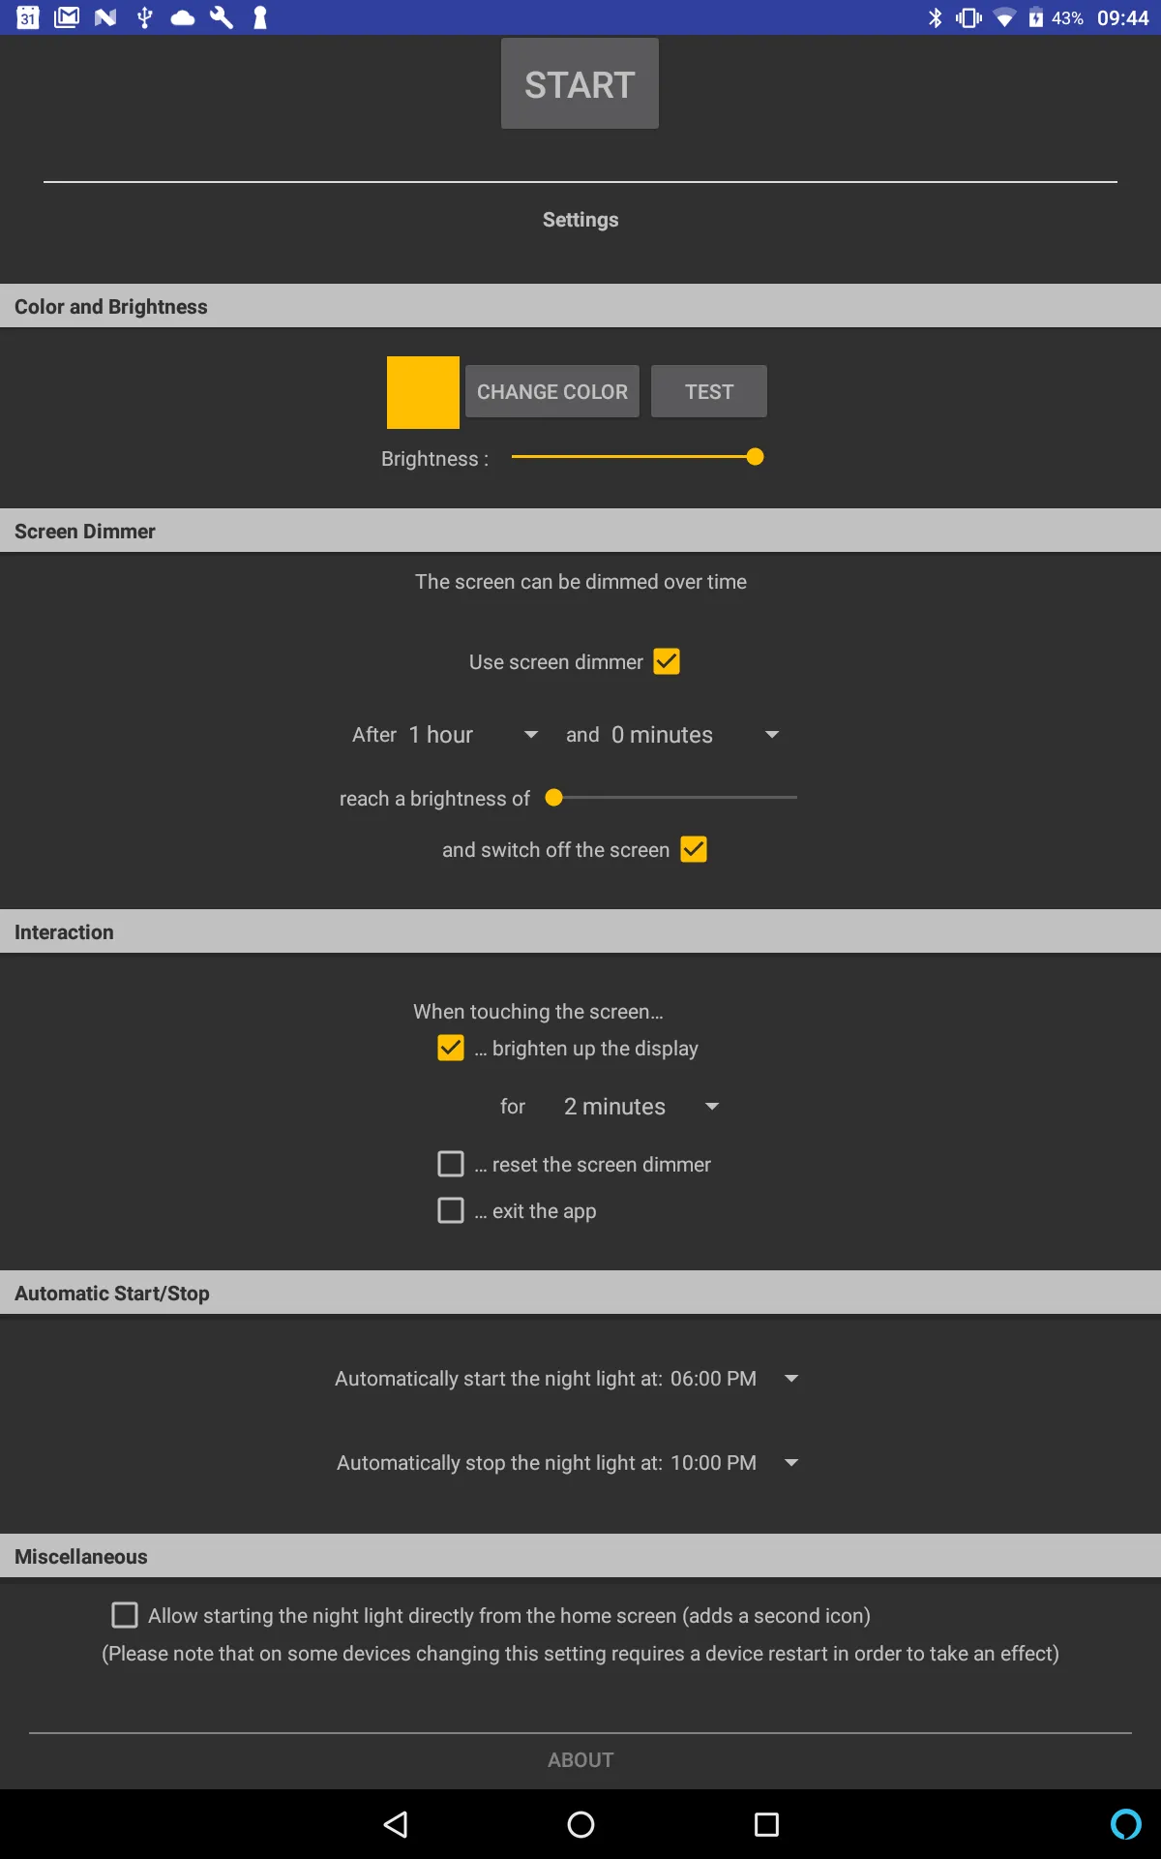Tap the Bluetooth icon in status bar
The height and width of the screenshot is (1859, 1161).
pos(935,17)
